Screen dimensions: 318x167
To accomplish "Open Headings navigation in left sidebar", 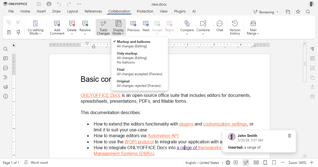I will tap(6, 77).
